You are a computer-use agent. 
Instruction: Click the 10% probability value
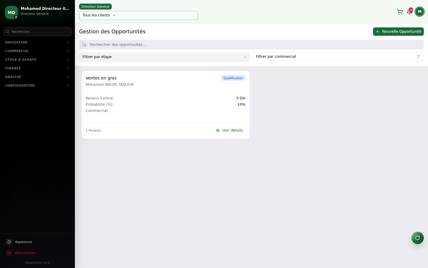pos(241,105)
